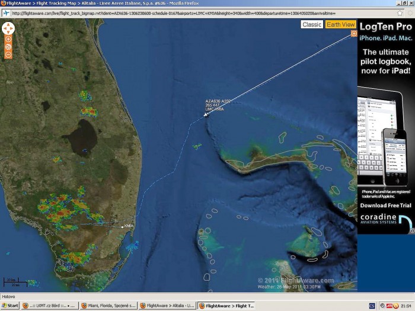Click the grey swirl tray icon

click(x=383, y=306)
